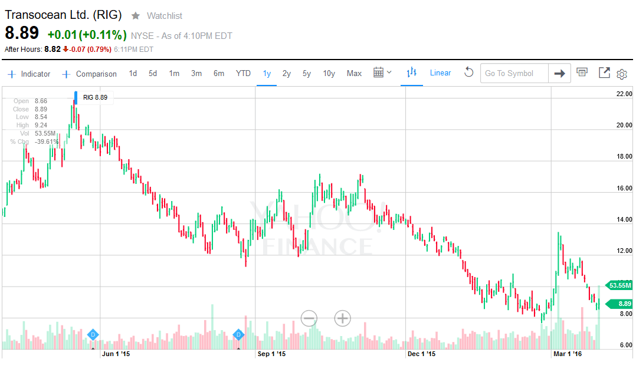Click the After Hours 8.82 price
Screen dimensions: 636x372
click(x=53, y=49)
